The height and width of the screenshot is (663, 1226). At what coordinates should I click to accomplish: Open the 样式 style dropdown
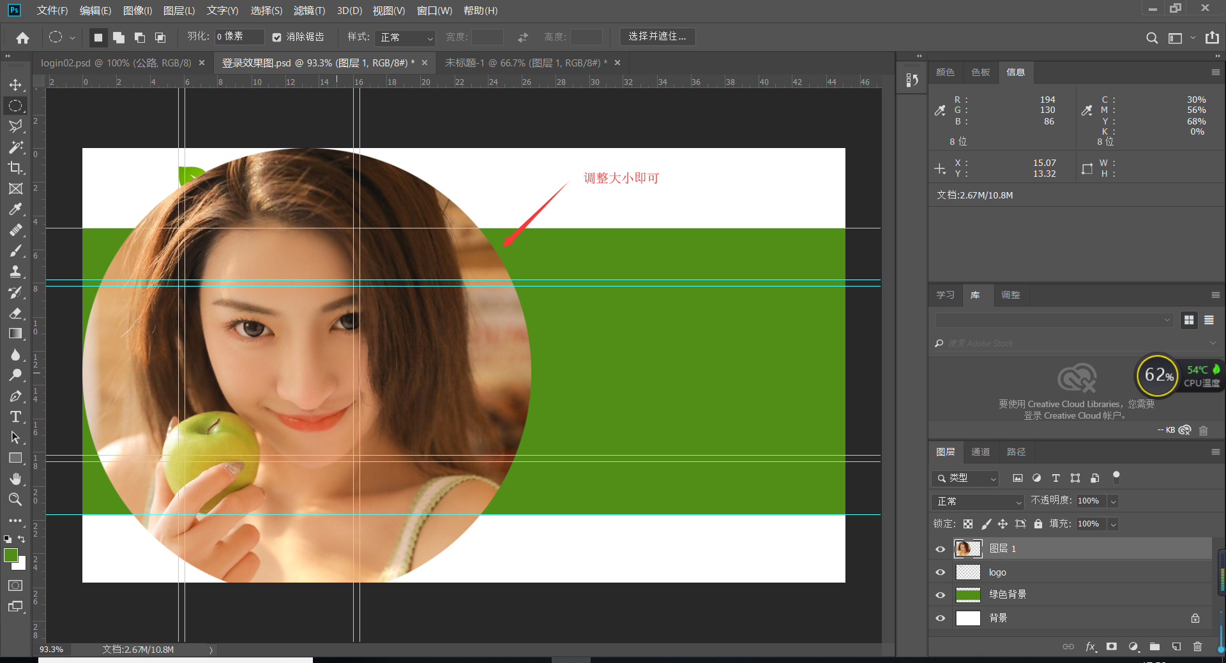(405, 38)
